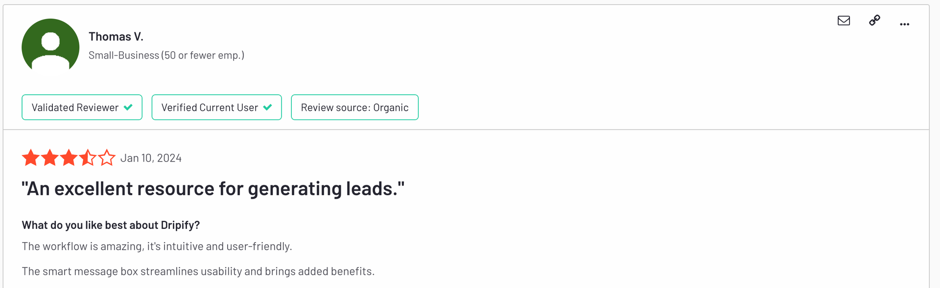Click the Validated Reviewer checkmark icon
Viewport: 940px width, 288px height.
[128, 107]
